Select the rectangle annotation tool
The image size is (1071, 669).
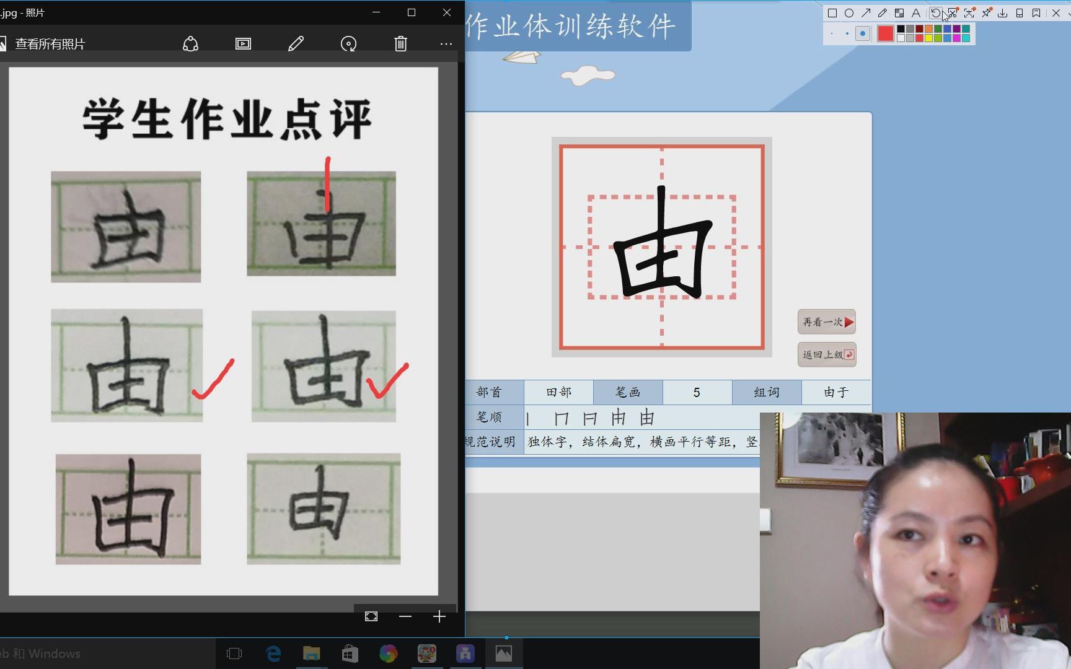point(832,13)
